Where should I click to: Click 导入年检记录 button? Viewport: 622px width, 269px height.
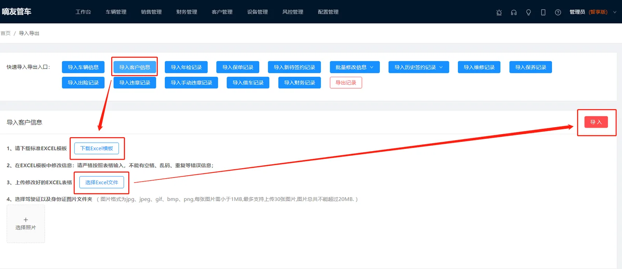(186, 67)
